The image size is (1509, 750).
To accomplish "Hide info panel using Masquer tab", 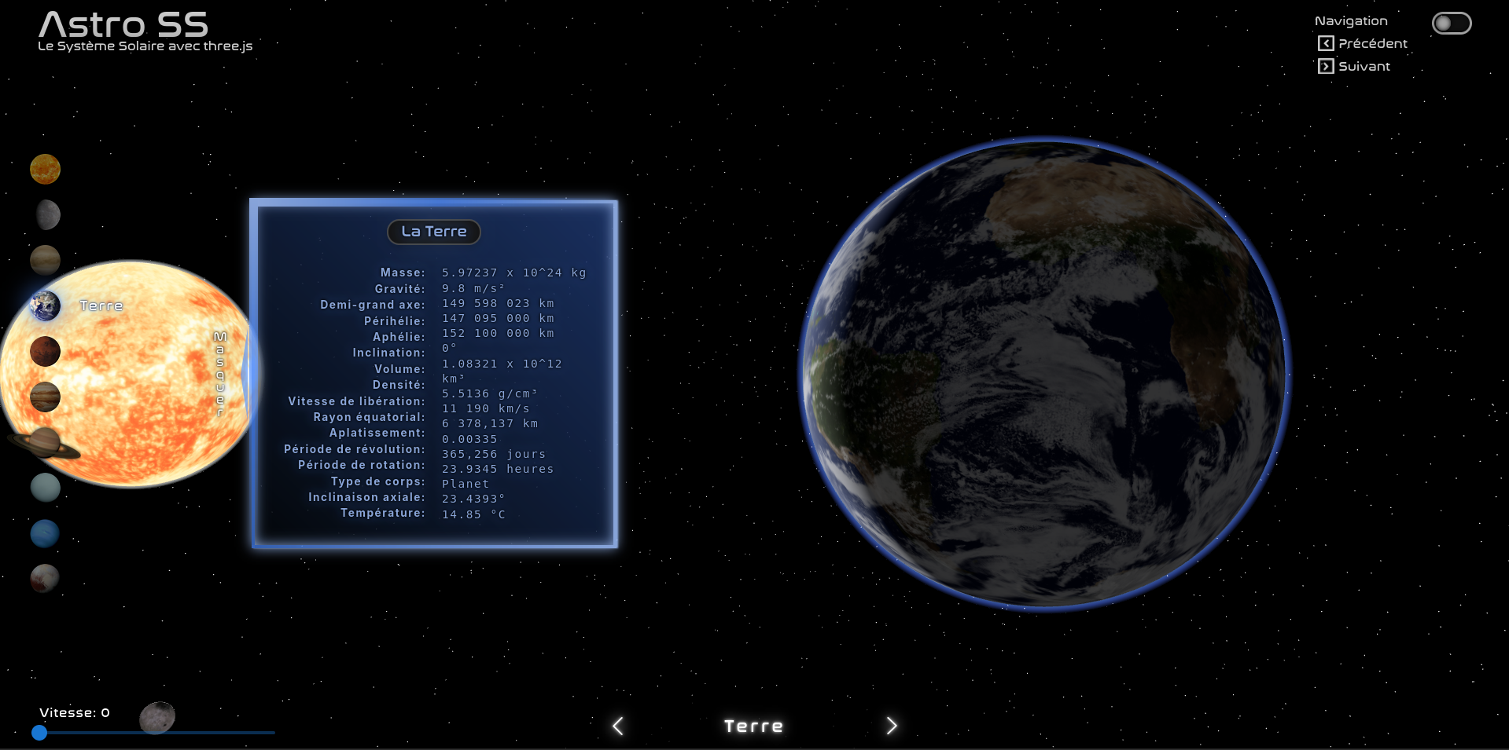I will point(220,374).
